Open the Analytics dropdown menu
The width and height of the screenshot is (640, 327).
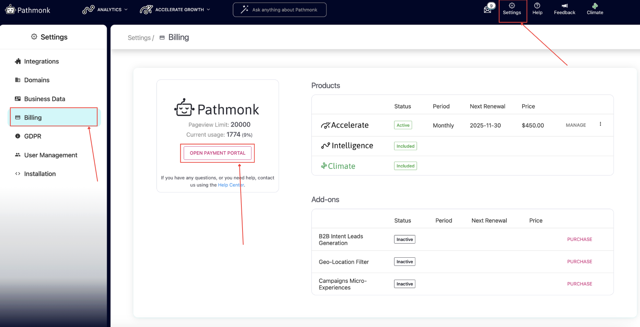pos(105,10)
